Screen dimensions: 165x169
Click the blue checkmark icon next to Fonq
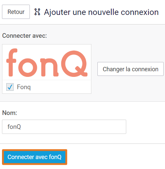point(10,87)
